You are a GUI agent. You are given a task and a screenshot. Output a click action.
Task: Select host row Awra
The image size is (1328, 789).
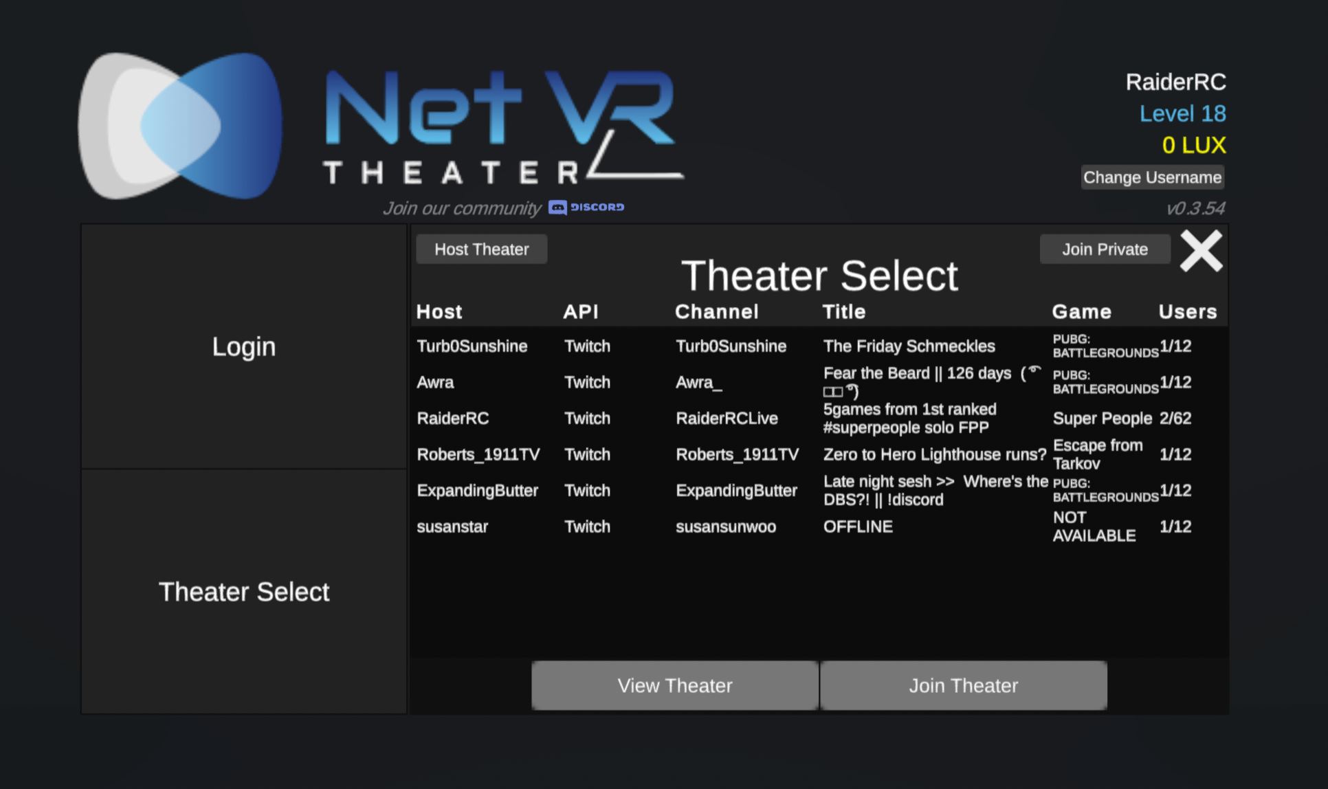pos(819,382)
